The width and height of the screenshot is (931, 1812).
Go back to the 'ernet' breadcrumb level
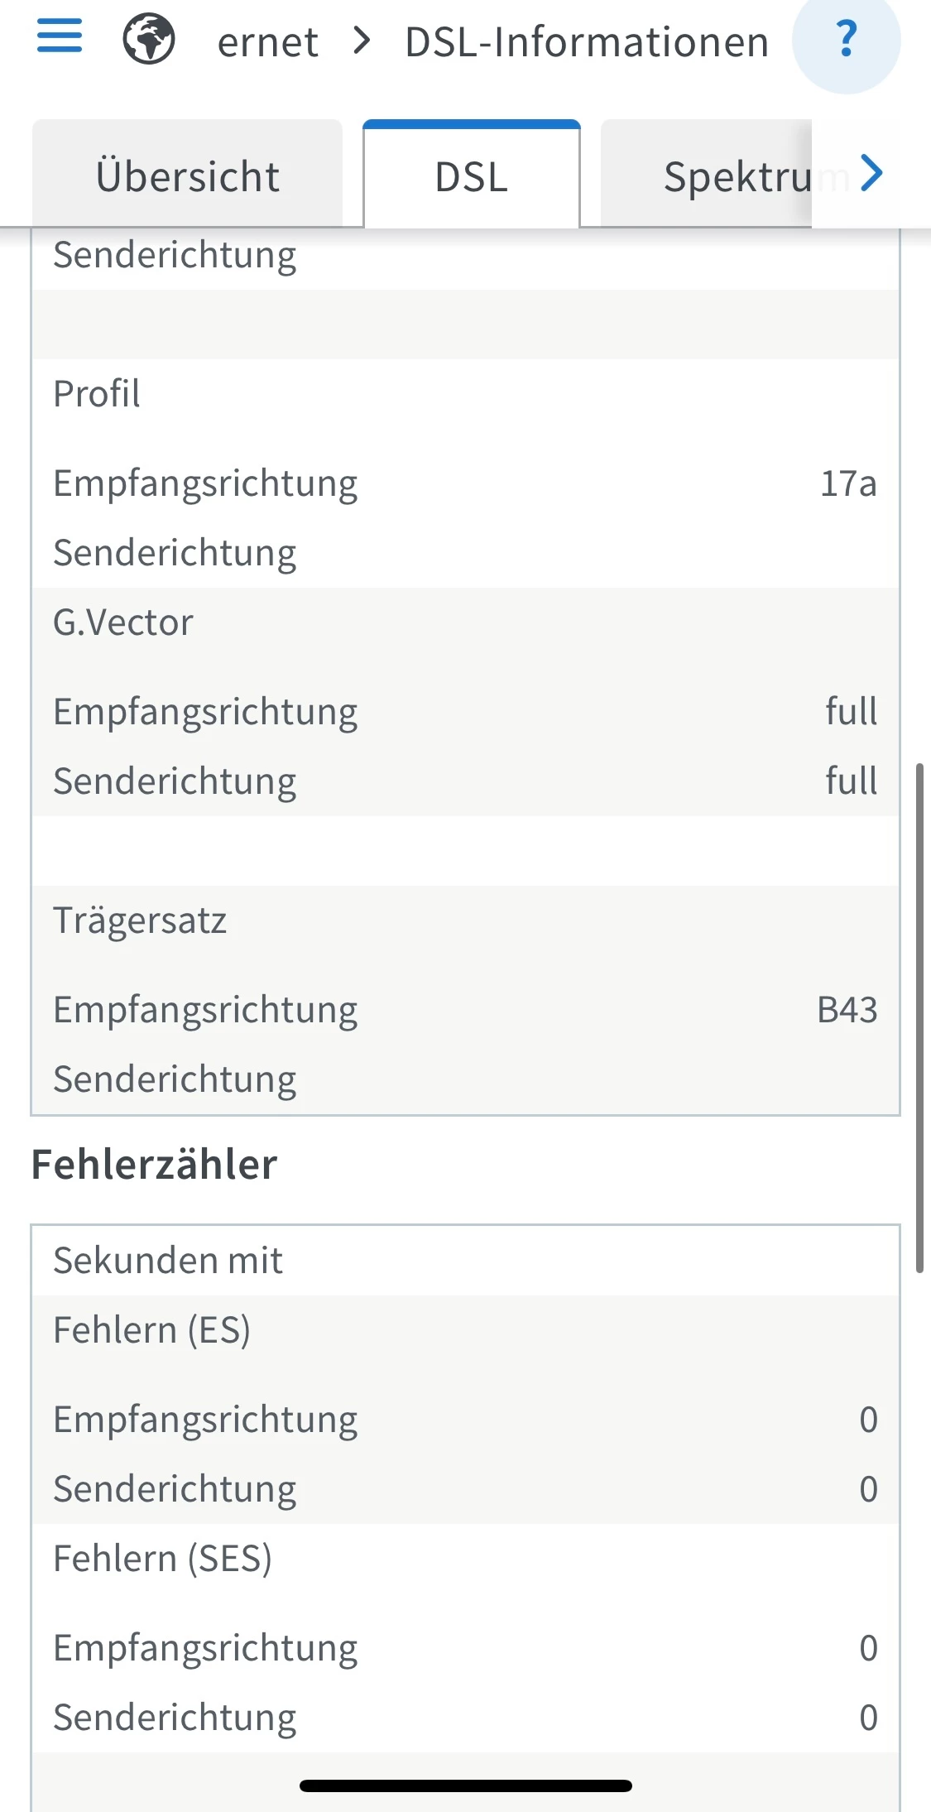pos(267,42)
